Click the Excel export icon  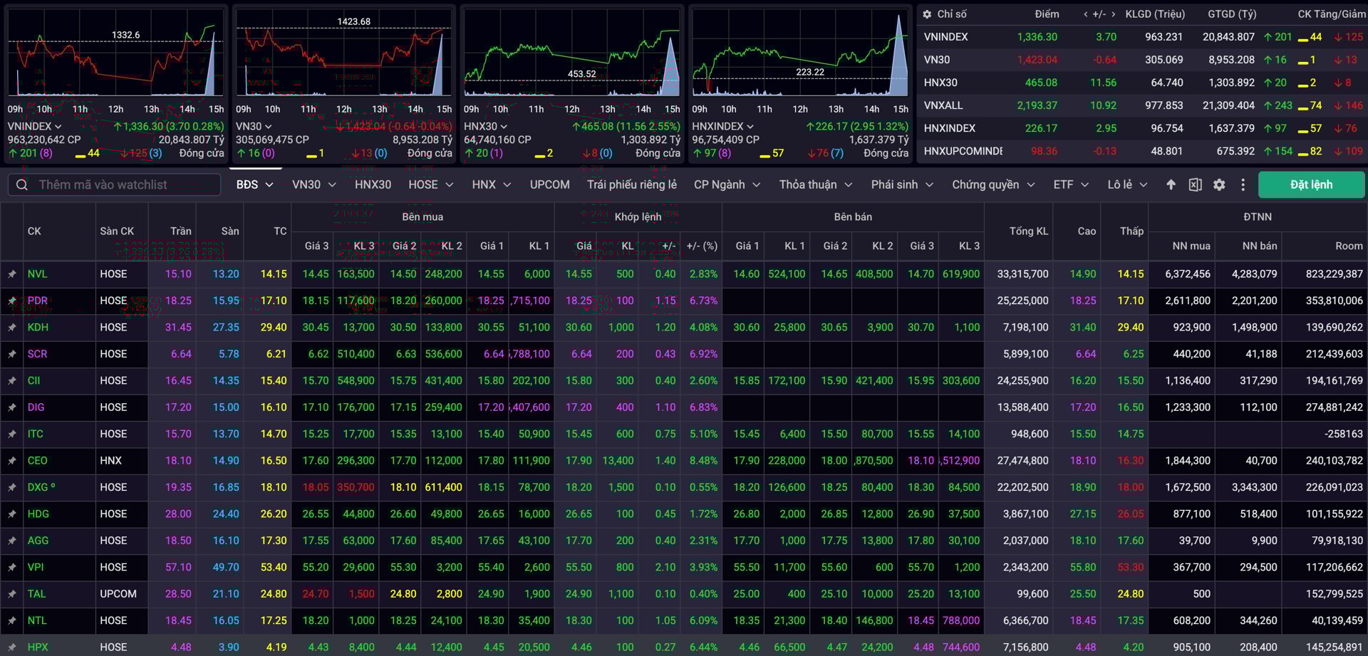(x=1195, y=184)
